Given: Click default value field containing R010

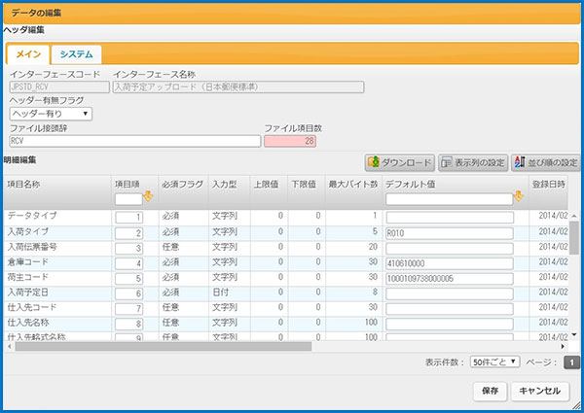Looking at the screenshot, I should pyautogui.click(x=449, y=233).
